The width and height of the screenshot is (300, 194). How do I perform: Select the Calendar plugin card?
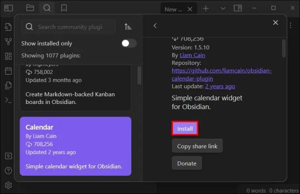click(75, 146)
